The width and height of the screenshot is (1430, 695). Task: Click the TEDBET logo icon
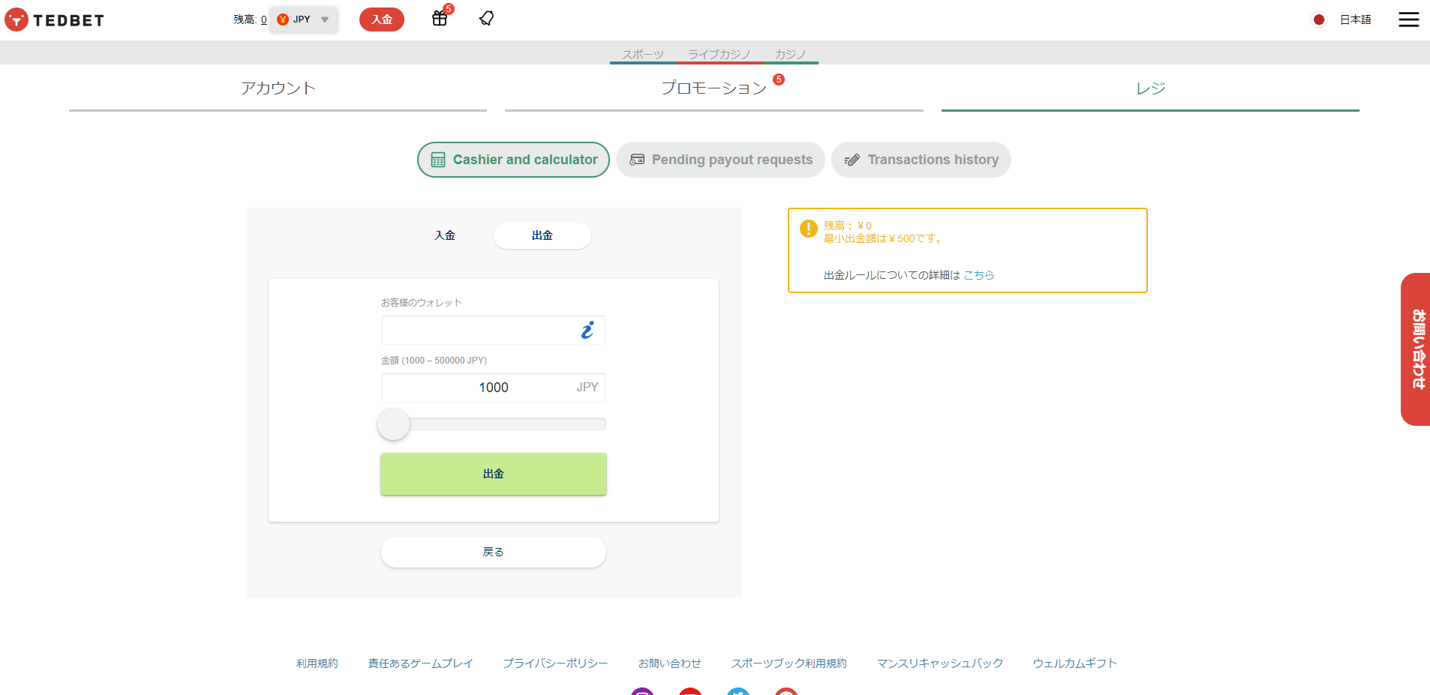click(17, 19)
